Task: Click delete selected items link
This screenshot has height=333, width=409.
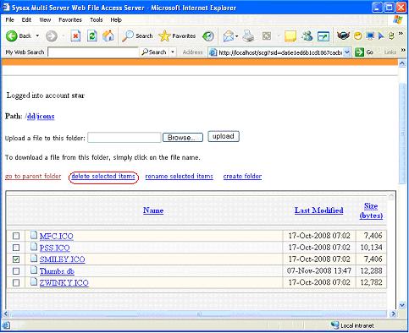Action: click(x=103, y=176)
